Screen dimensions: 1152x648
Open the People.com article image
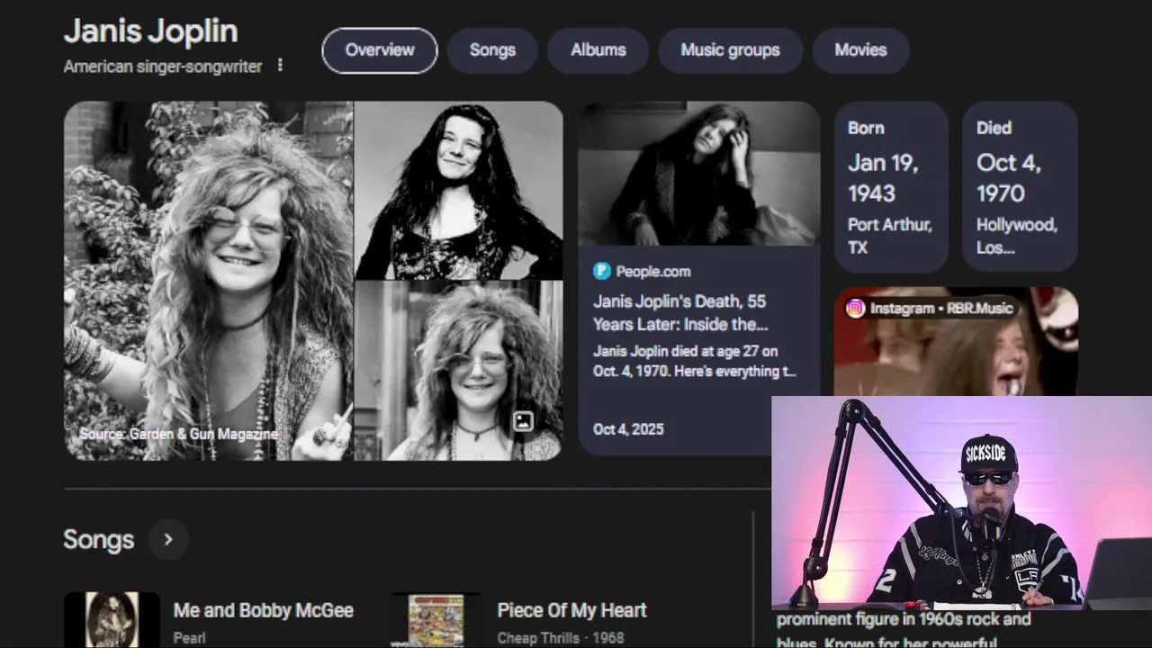[x=699, y=173]
